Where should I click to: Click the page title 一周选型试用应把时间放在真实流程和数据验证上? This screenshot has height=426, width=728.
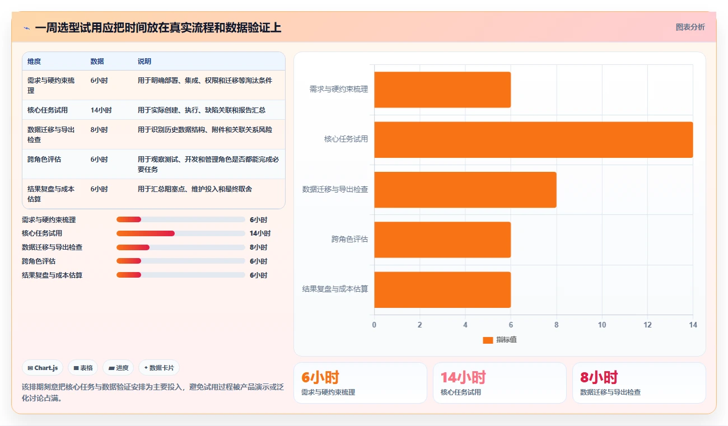pyautogui.click(x=158, y=27)
